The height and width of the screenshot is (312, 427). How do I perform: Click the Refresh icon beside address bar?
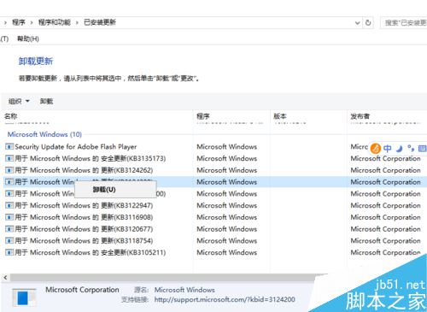(368, 23)
